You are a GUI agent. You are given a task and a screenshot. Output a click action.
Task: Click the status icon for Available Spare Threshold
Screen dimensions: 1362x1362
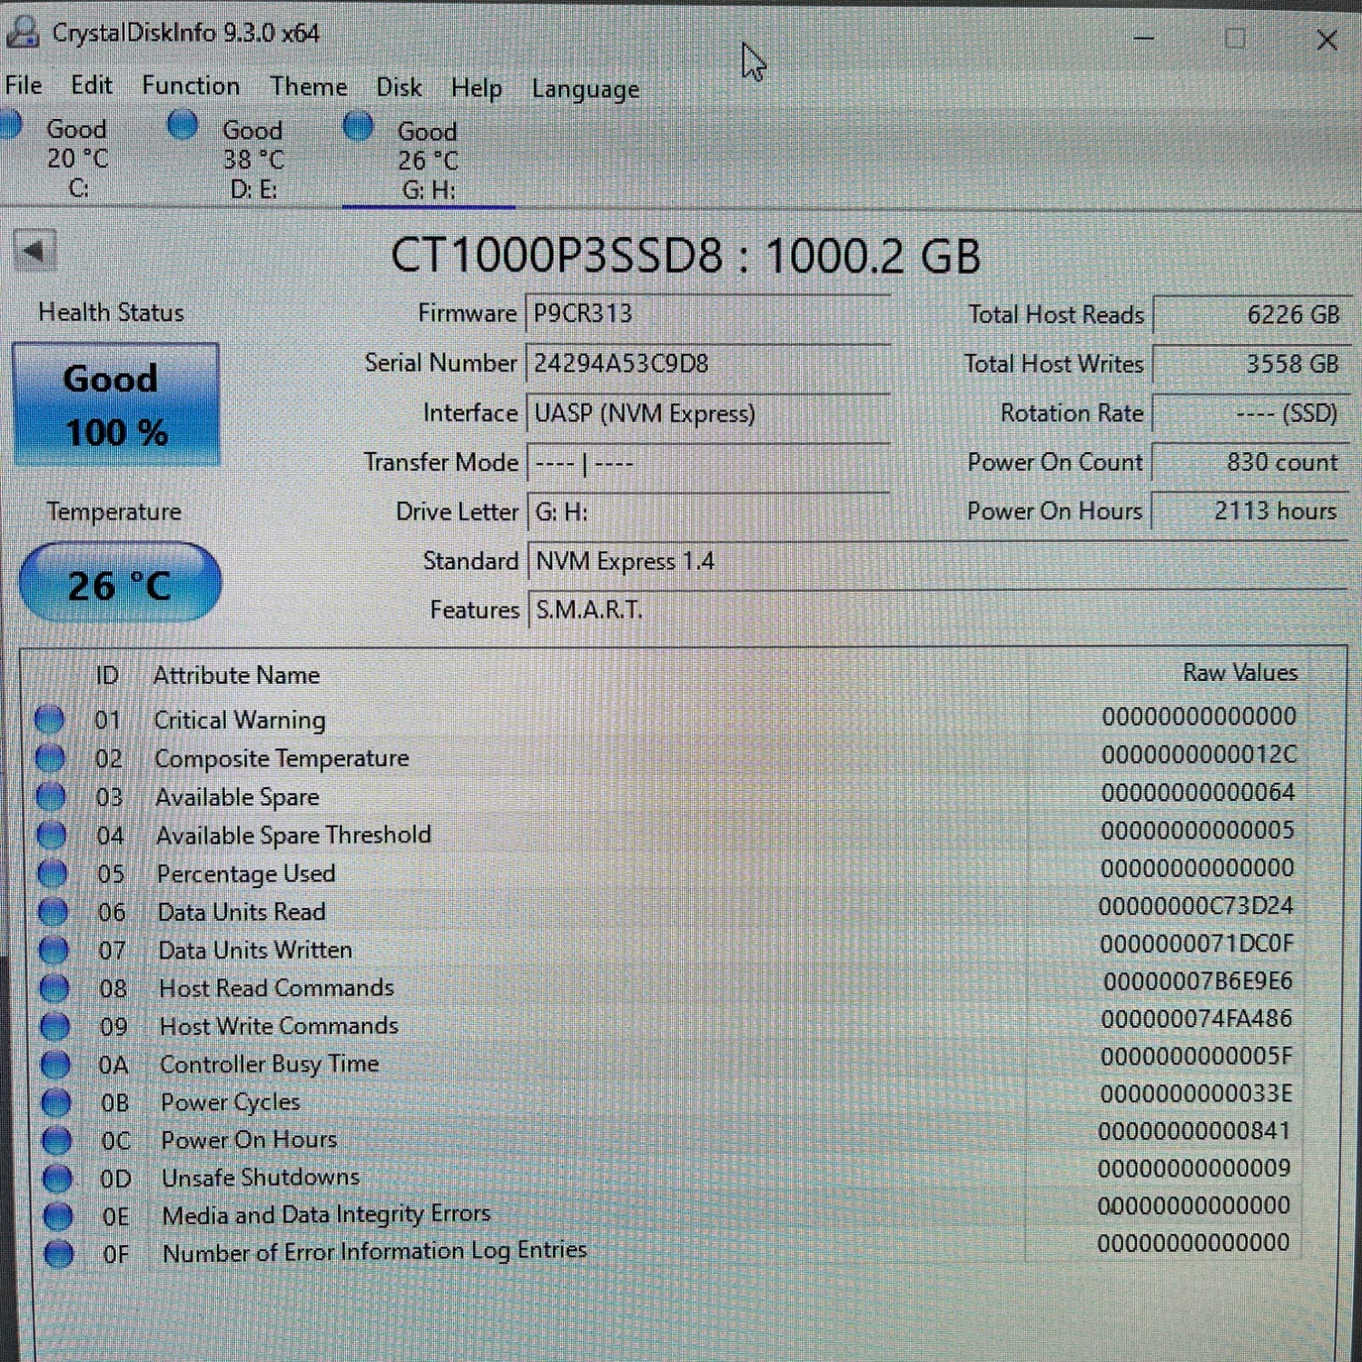click(52, 834)
